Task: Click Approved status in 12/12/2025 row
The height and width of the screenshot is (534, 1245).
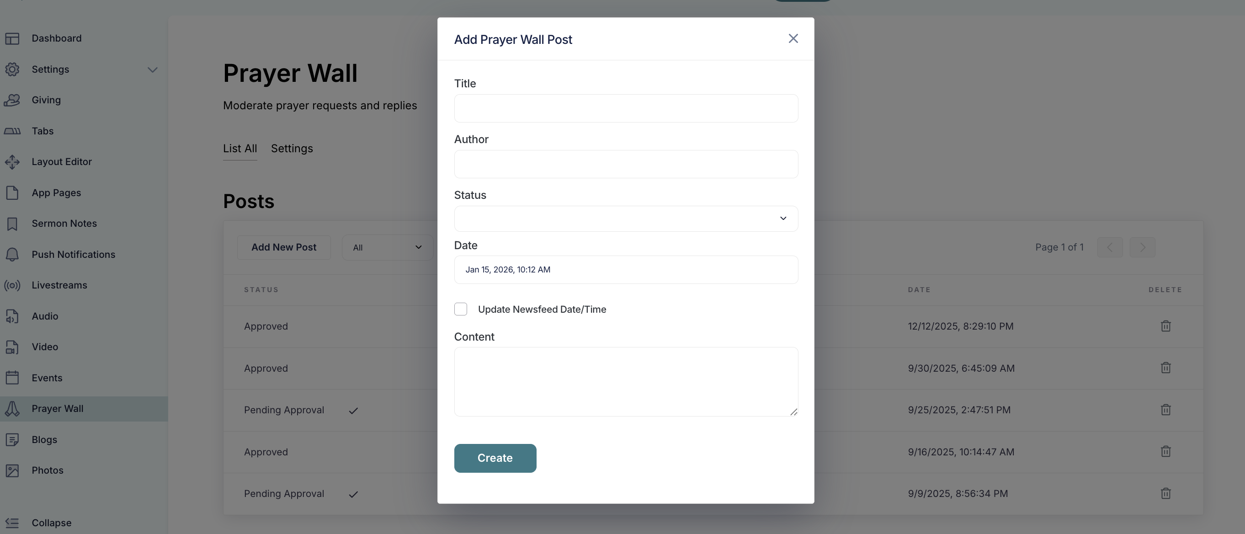Action: (x=266, y=326)
